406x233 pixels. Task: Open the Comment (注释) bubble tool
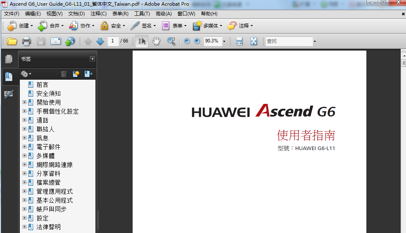pyautogui.click(x=240, y=26)
